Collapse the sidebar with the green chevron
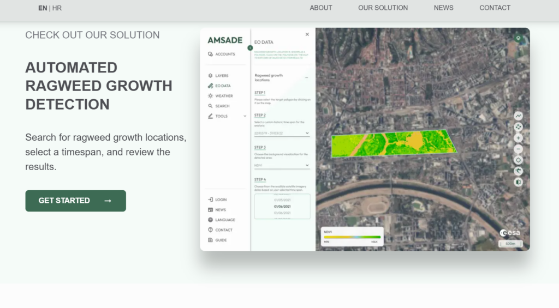This screenshot has height=308, width=559. pyautogui.click(x=250, y=48)
